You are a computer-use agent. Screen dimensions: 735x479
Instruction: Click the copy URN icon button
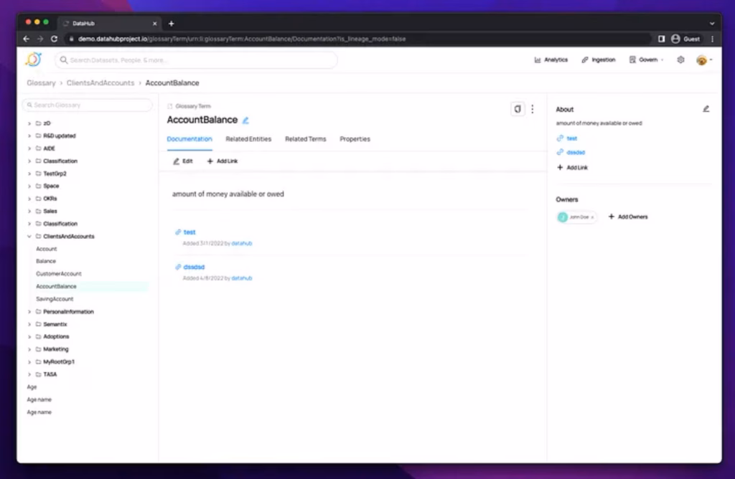517,109
